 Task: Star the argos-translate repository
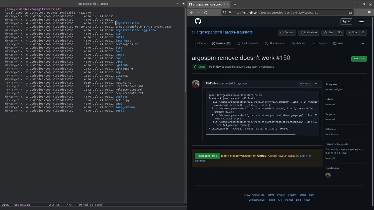tap(328, 33)
